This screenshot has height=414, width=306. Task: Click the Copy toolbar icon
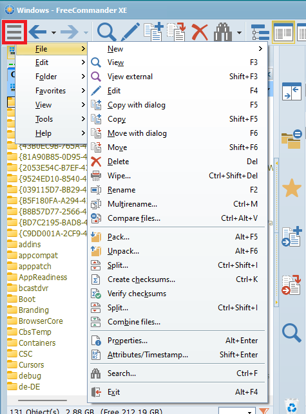click(x=153, y=32)
